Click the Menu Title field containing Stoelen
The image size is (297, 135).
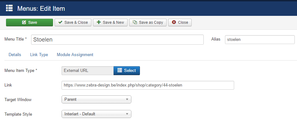click(117, 40)
